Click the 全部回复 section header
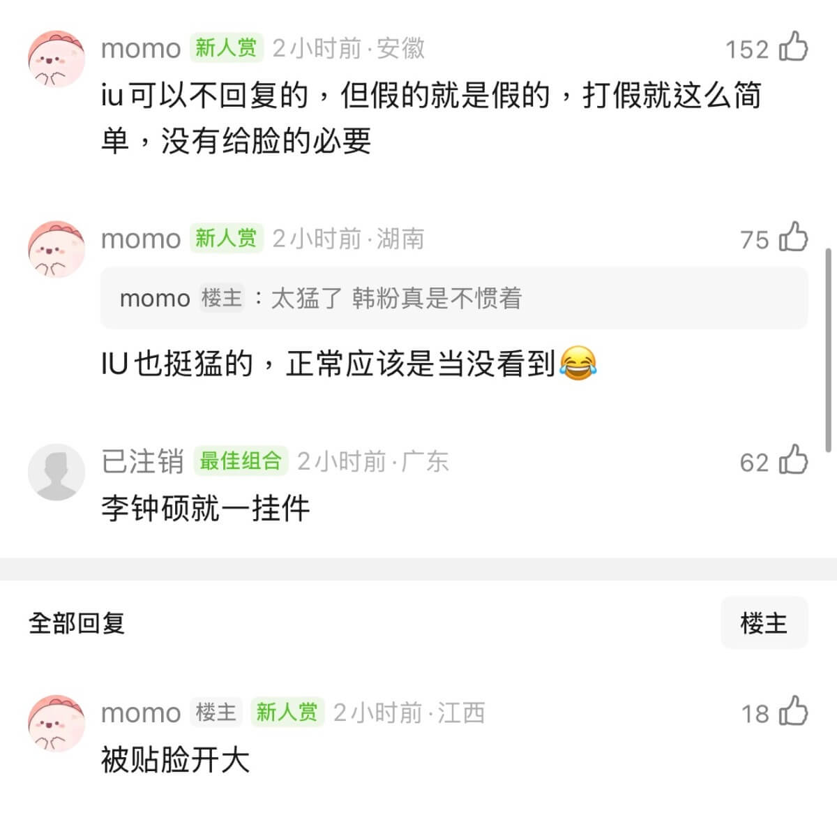The width and height of the screenshot is (837, 813). [77, 622]
